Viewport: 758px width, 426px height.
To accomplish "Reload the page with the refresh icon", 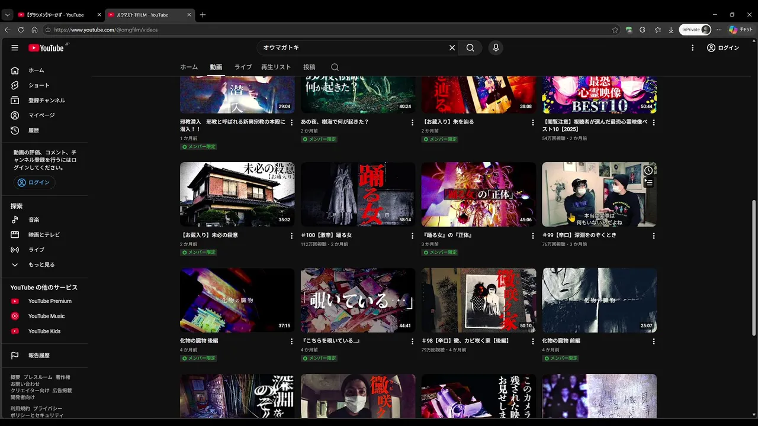I will coord(21,30).
